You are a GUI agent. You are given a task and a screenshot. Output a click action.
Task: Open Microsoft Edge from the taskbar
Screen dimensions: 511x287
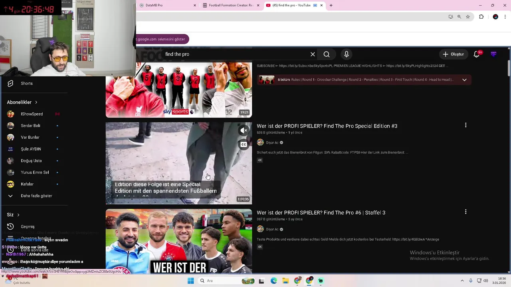[274, 281]
